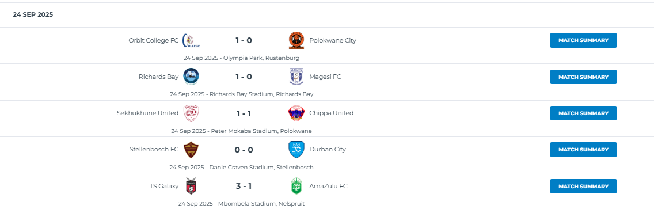The image size is (654, 209).
Task: Click the 3 - 1 score
Action: pos(244,186)
